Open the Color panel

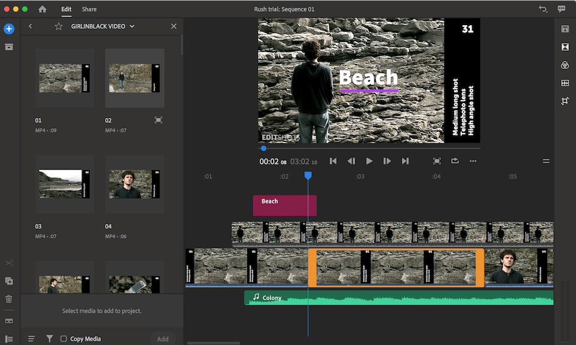coord(565,65)
